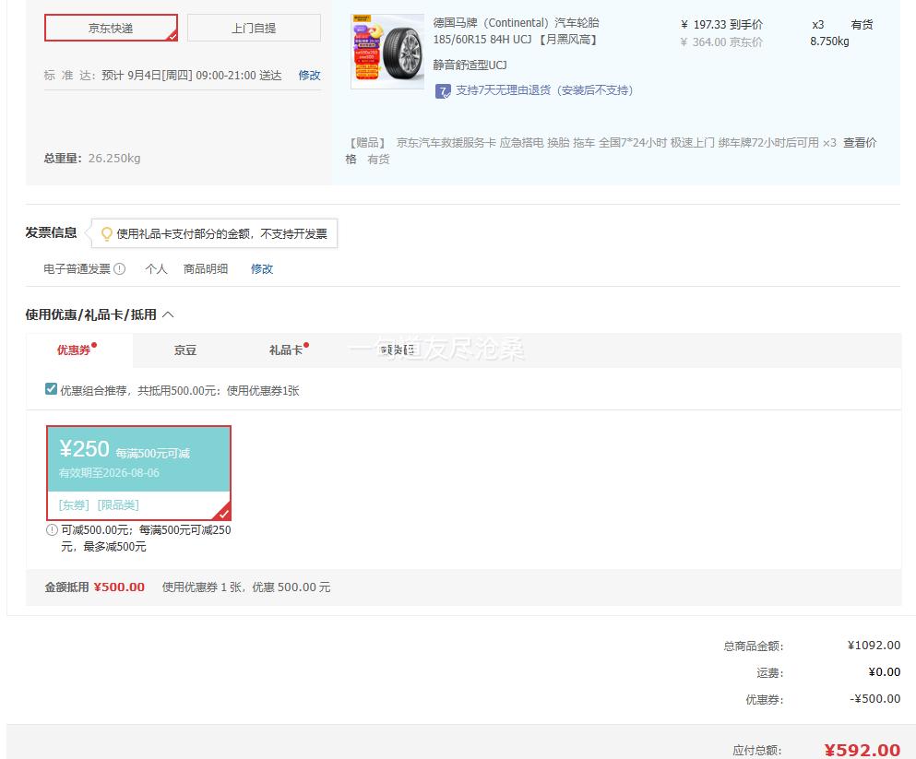Screen dimensions: 916x759
Task: Deselect the ¥250 coupon card
Action: [x=139, y=473]
